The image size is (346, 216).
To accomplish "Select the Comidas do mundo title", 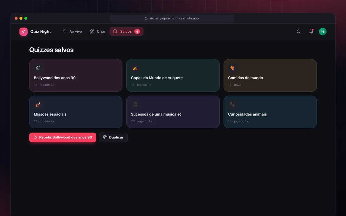I will pyautogui.click(x=245, y=78).
